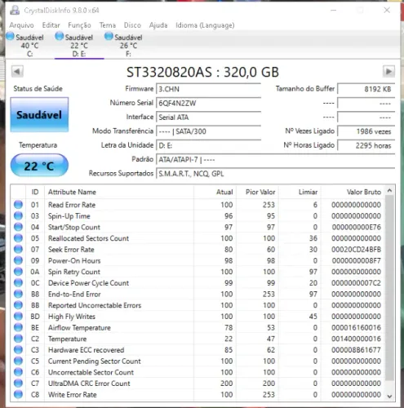Screen dimensions: 404x408
Task: Click the 22 °C temperature button
Action: point(39,166)
